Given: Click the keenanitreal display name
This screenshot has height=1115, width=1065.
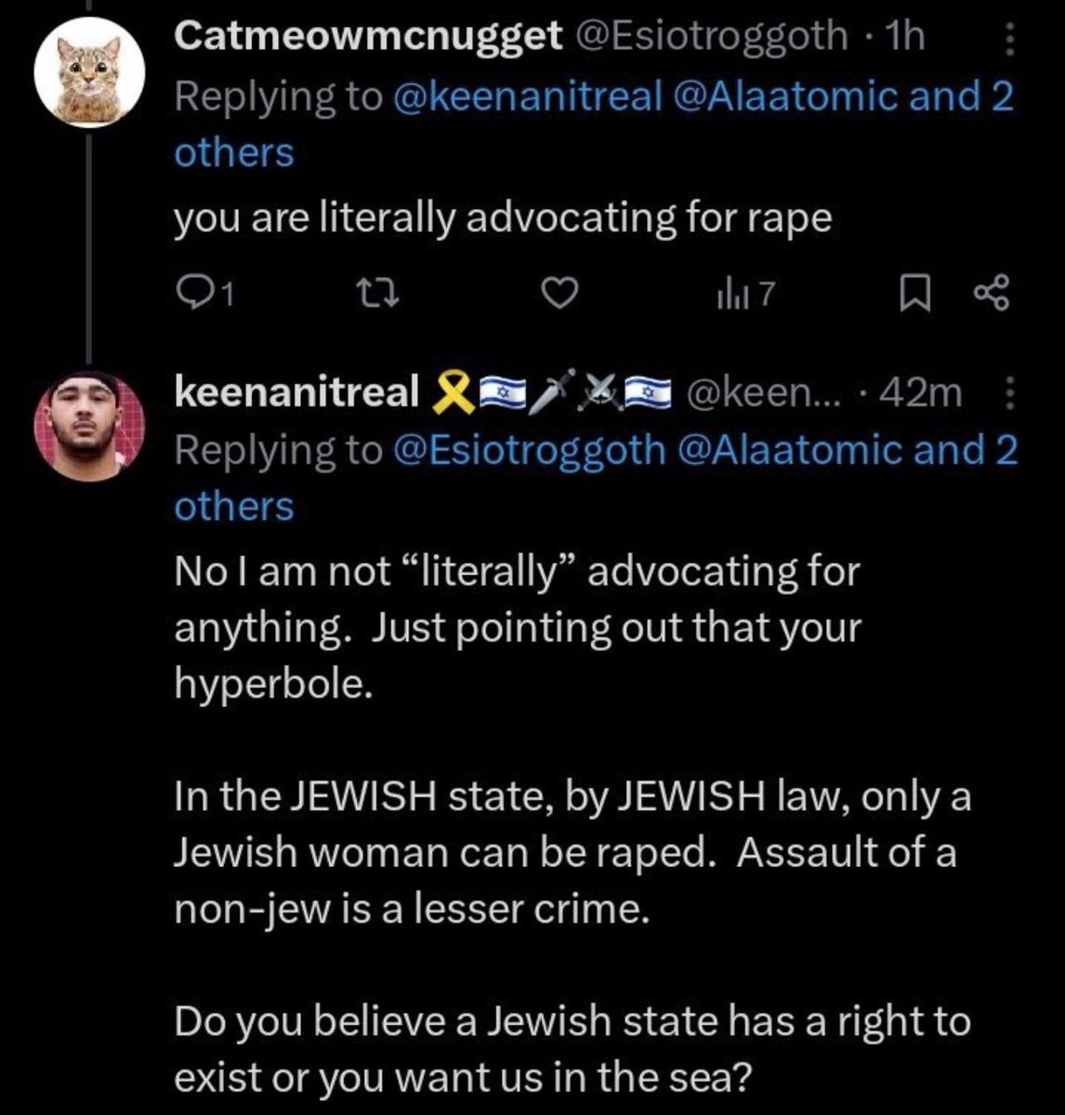Looking at the screenshot, I should pyautogui.click(x=296, y=394).
